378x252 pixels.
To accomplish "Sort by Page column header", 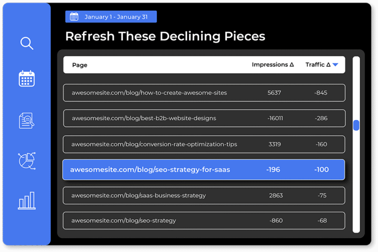I will [80, 65].
